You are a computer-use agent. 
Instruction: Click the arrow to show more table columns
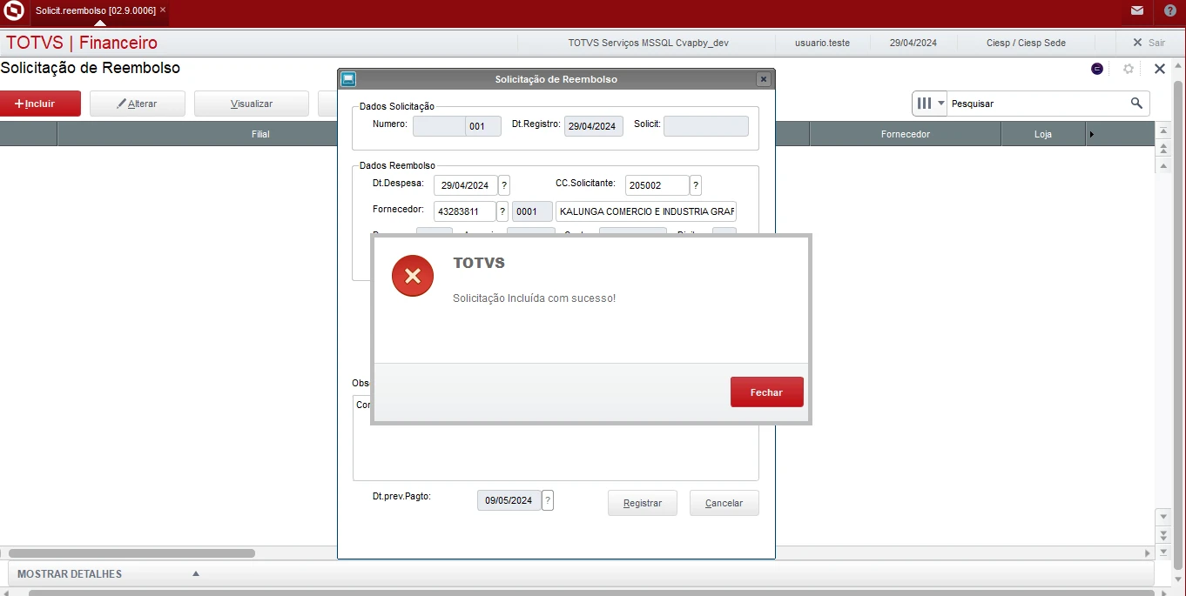click(x=1092, y=134)
